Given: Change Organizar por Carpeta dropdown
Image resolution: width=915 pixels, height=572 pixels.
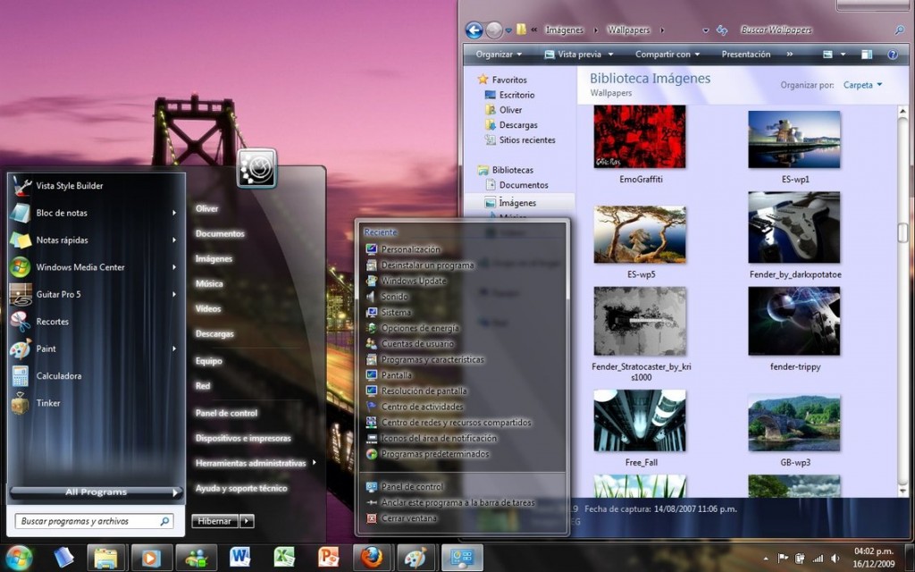Looking at the screenshot, I should pos(862,85).
